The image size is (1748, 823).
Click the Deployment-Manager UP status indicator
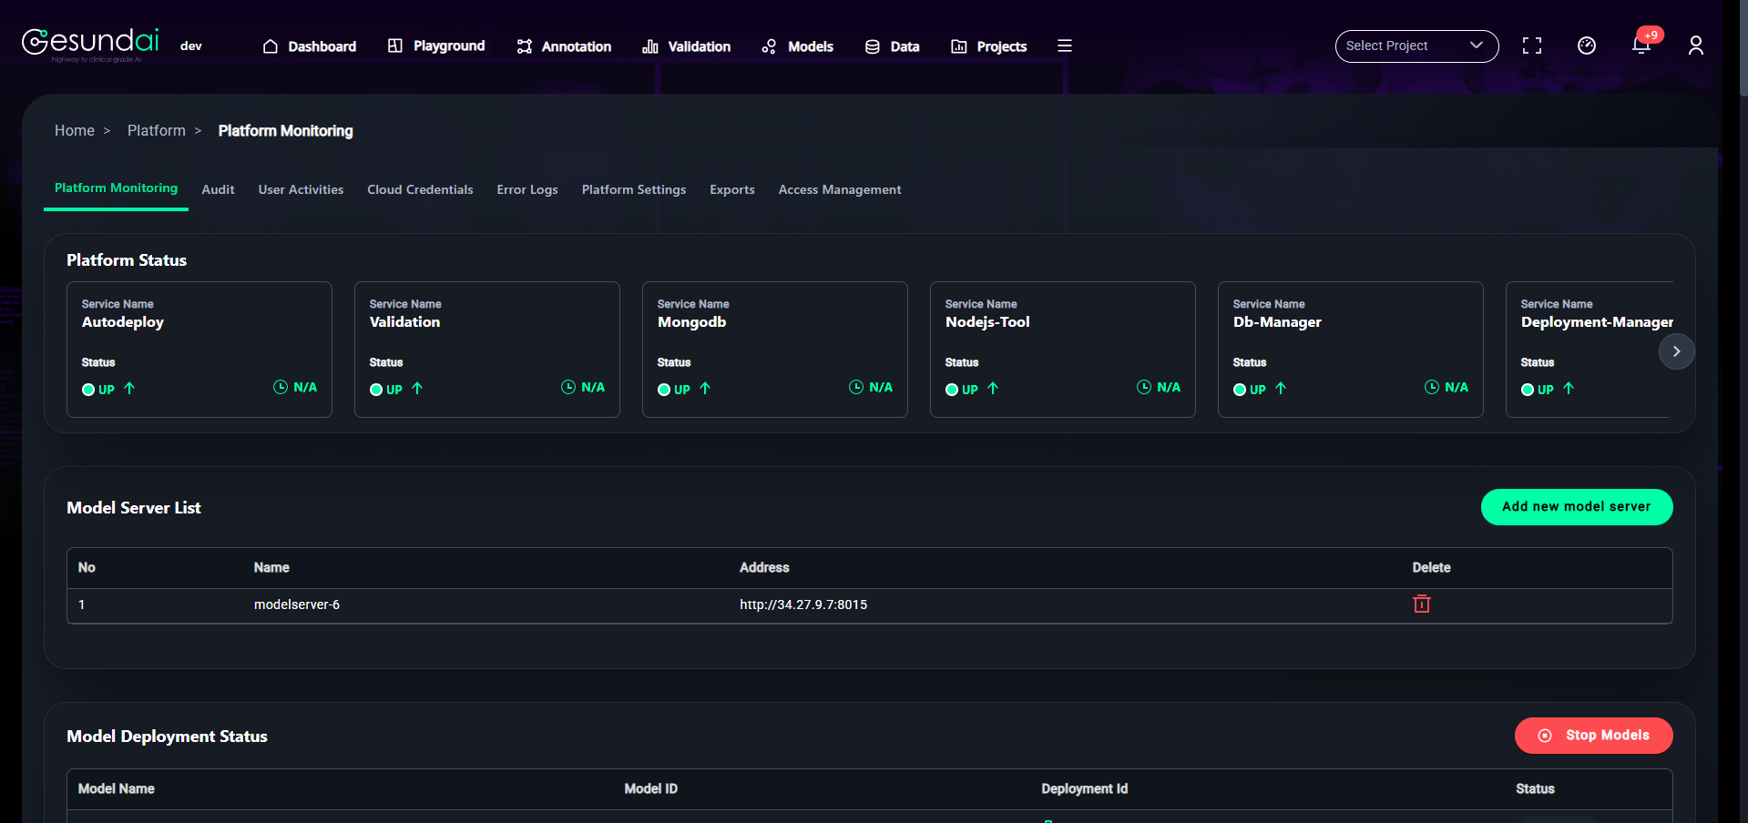[x=1548, y=389]
